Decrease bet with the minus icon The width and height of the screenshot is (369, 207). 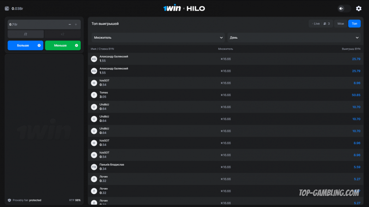[x=70, y=24]
